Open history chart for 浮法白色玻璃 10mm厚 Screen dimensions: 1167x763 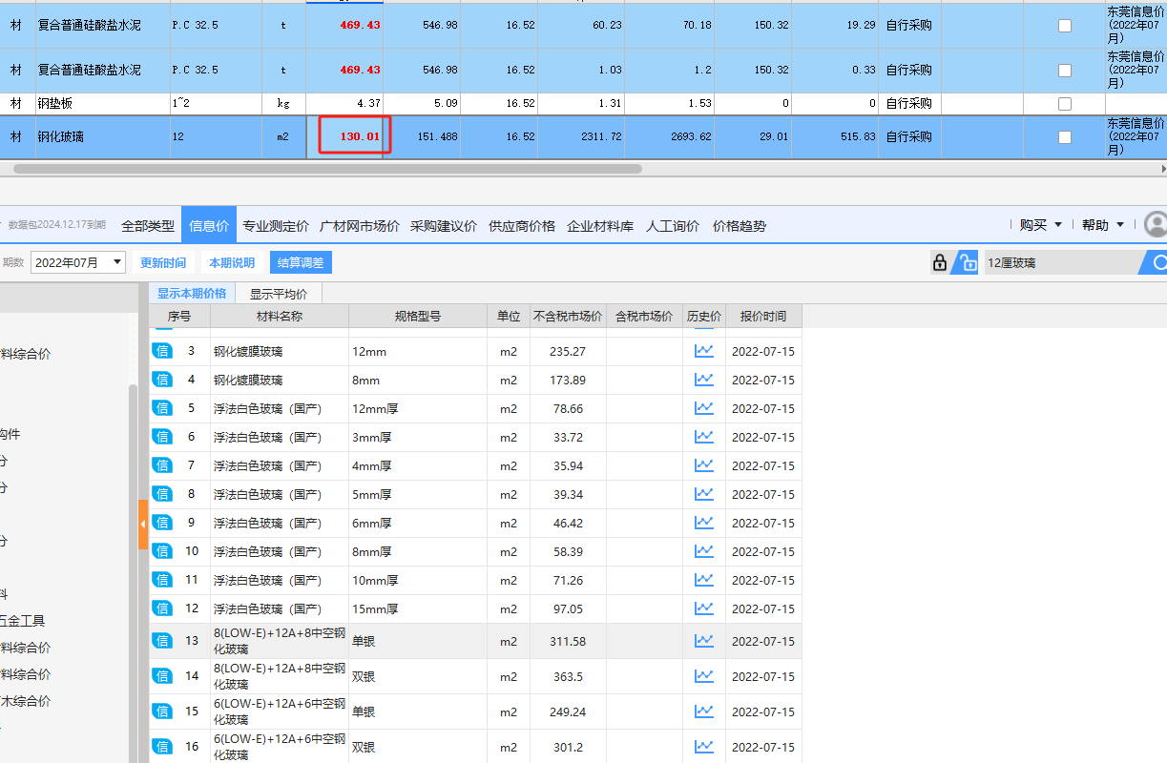tap(704, 580)
